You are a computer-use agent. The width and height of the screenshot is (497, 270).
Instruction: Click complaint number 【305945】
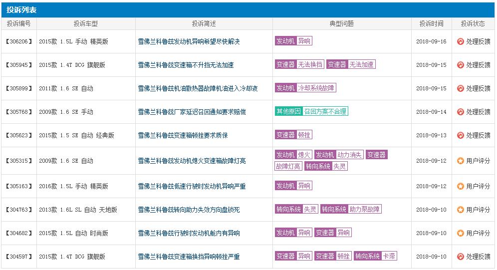(19, 65)
